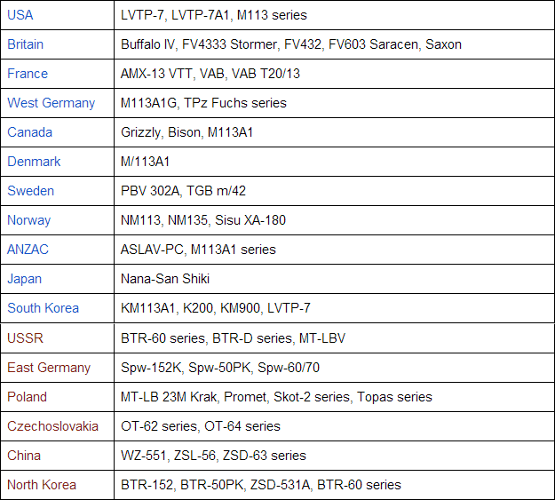The width and height of the screenshot is (555, 500).
Task: Select the Poland link
Action: pos(28,397)
